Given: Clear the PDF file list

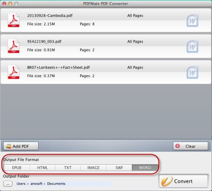Looking at the screenshot, I should tap(190, 146).
